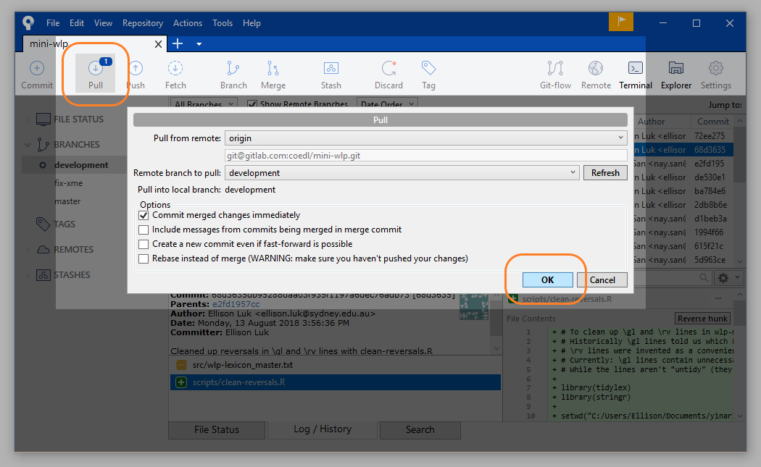Click the search magnifier in diff panel
Image resolution: width=761 pixels, height=467 pixels.
[703, 278]
